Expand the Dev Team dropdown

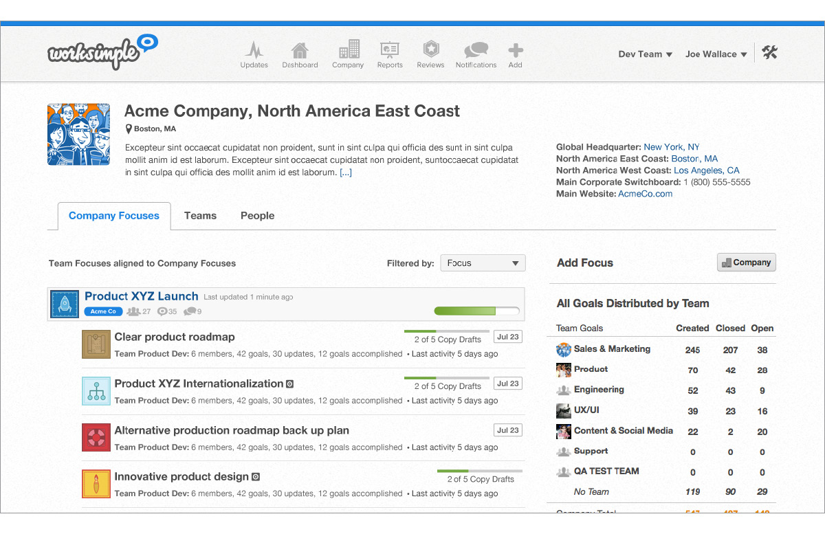point(645,54)
